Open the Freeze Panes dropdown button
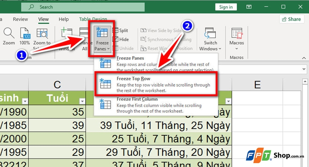Screen dimensions: 309x167 [102, 39]
